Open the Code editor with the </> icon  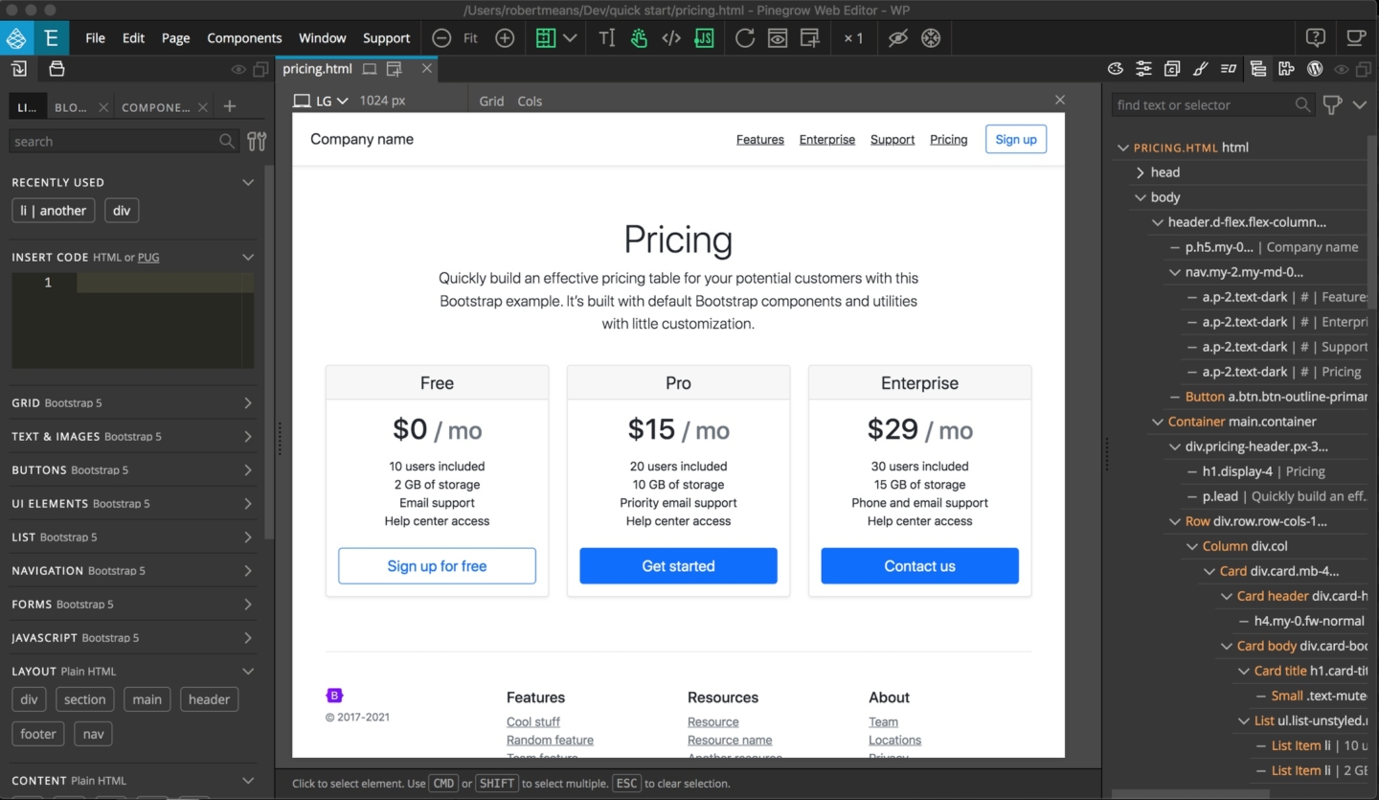point(670,38)
